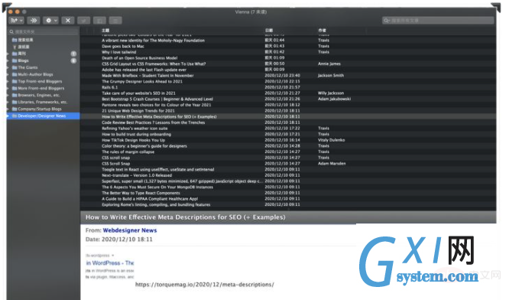Viewport: 509px width, 300px height.
Task: Click the 'in WordPress - The' link in the preview
Action: (110, 262)
